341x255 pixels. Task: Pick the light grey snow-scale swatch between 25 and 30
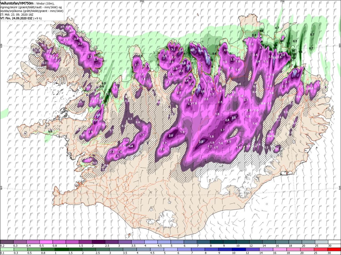click(321, 242)
